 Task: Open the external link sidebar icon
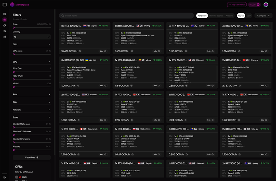5,37
